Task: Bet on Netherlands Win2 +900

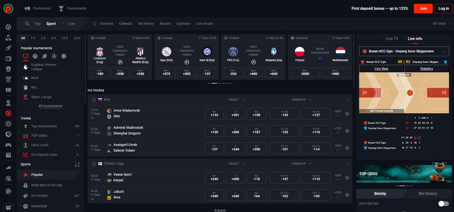Action: [335, 73]
